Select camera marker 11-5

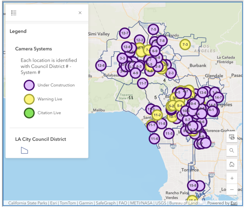pos(169,134)
